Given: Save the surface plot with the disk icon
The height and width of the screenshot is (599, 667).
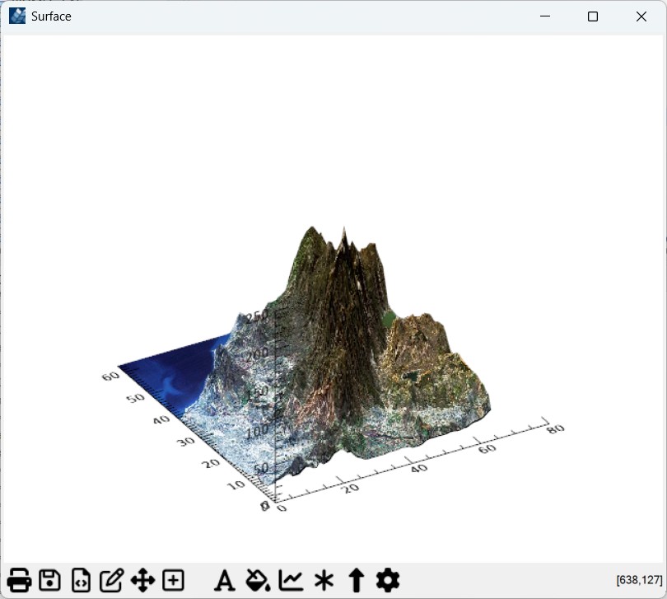Looking at the screenshot, I should pos(49,580).
